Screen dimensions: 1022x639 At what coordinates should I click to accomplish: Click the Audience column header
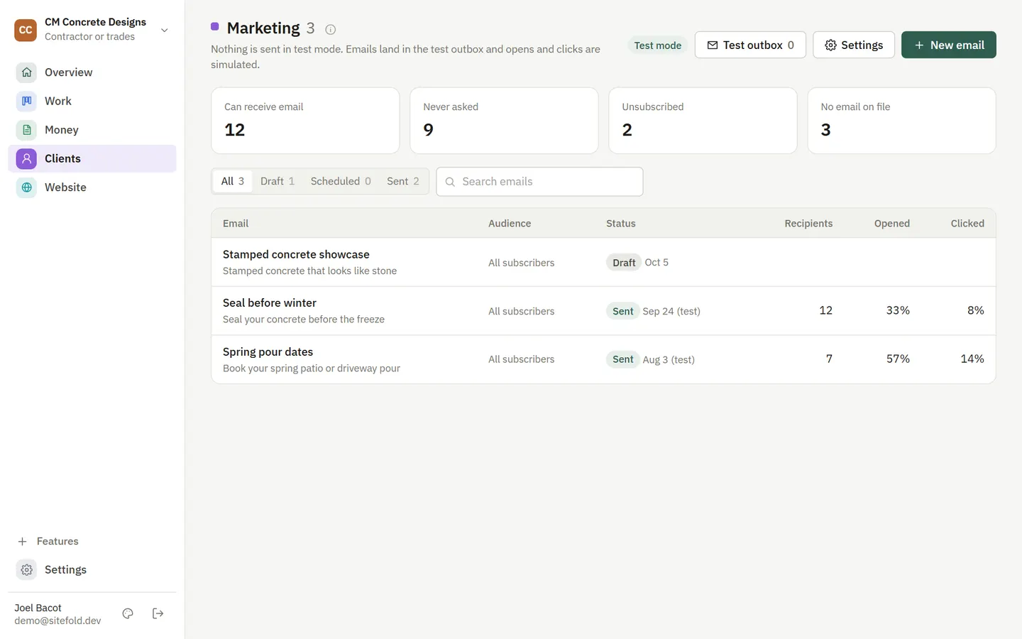510,224
